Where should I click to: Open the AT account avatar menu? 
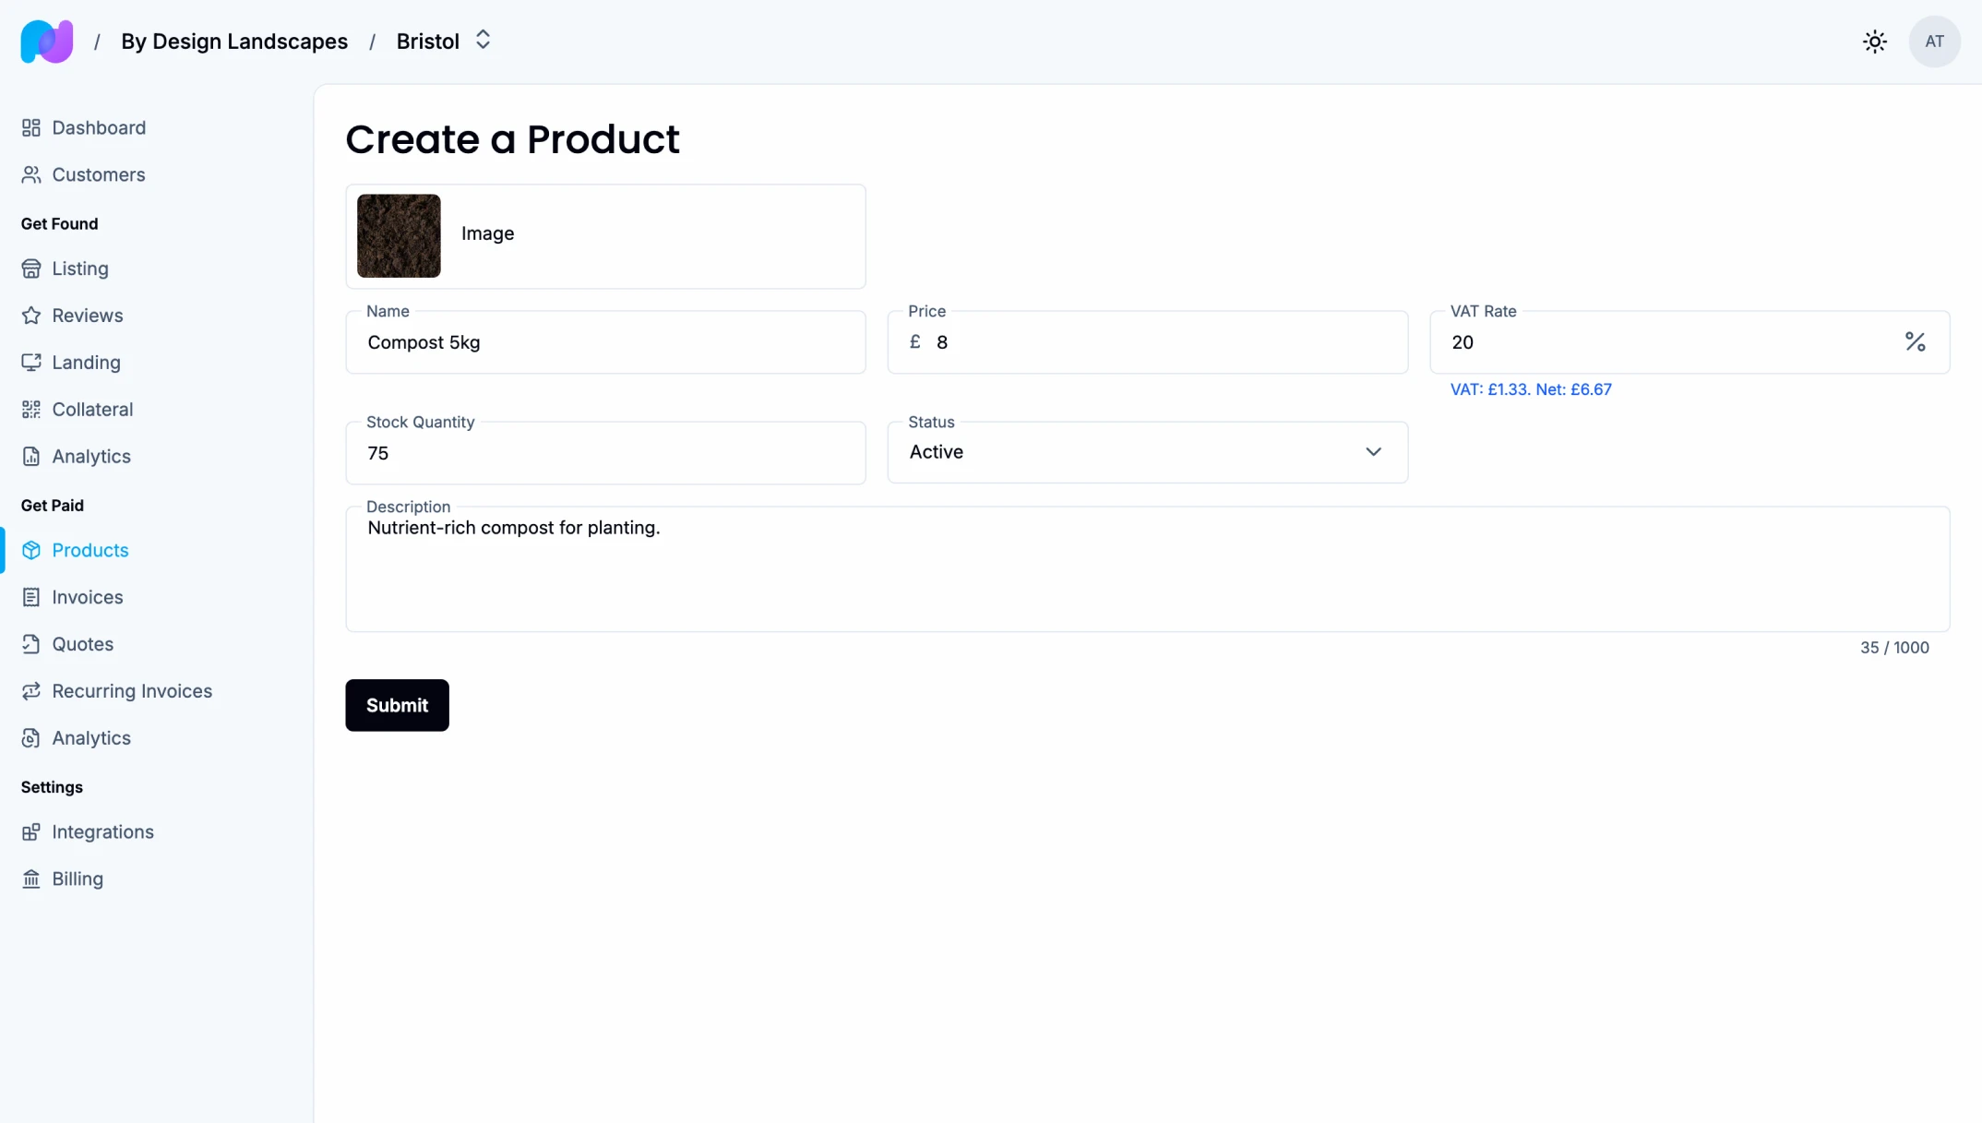pos(1934,41)
